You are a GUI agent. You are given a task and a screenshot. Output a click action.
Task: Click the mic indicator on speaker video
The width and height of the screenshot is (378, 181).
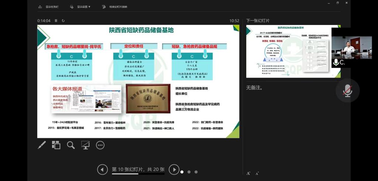pos(336,63)
